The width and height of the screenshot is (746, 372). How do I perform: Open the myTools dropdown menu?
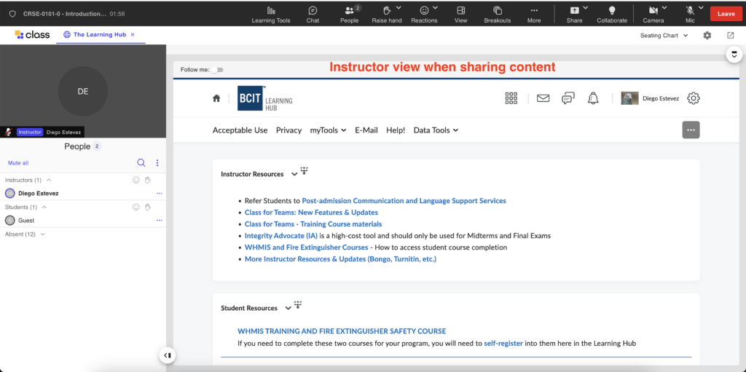point(328,130)
